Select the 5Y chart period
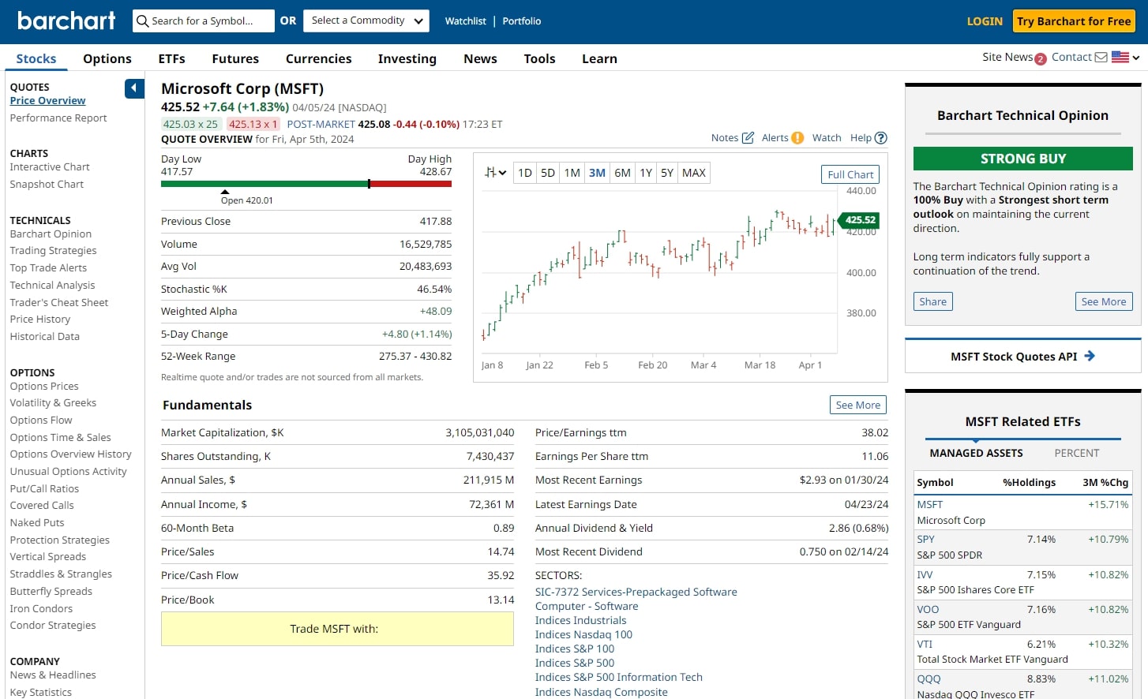 tap(667, 173)
